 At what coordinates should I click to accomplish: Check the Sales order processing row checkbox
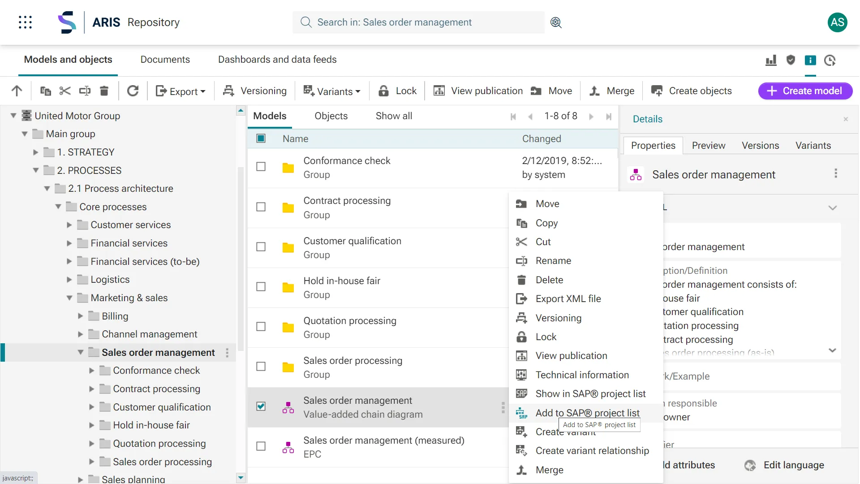tap(261, 367)
